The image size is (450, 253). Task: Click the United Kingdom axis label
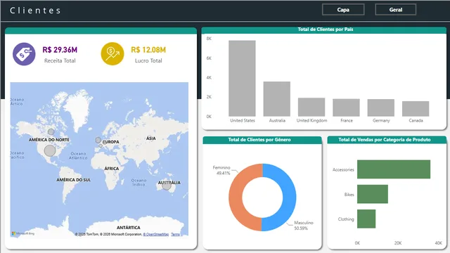pos(311,120)
